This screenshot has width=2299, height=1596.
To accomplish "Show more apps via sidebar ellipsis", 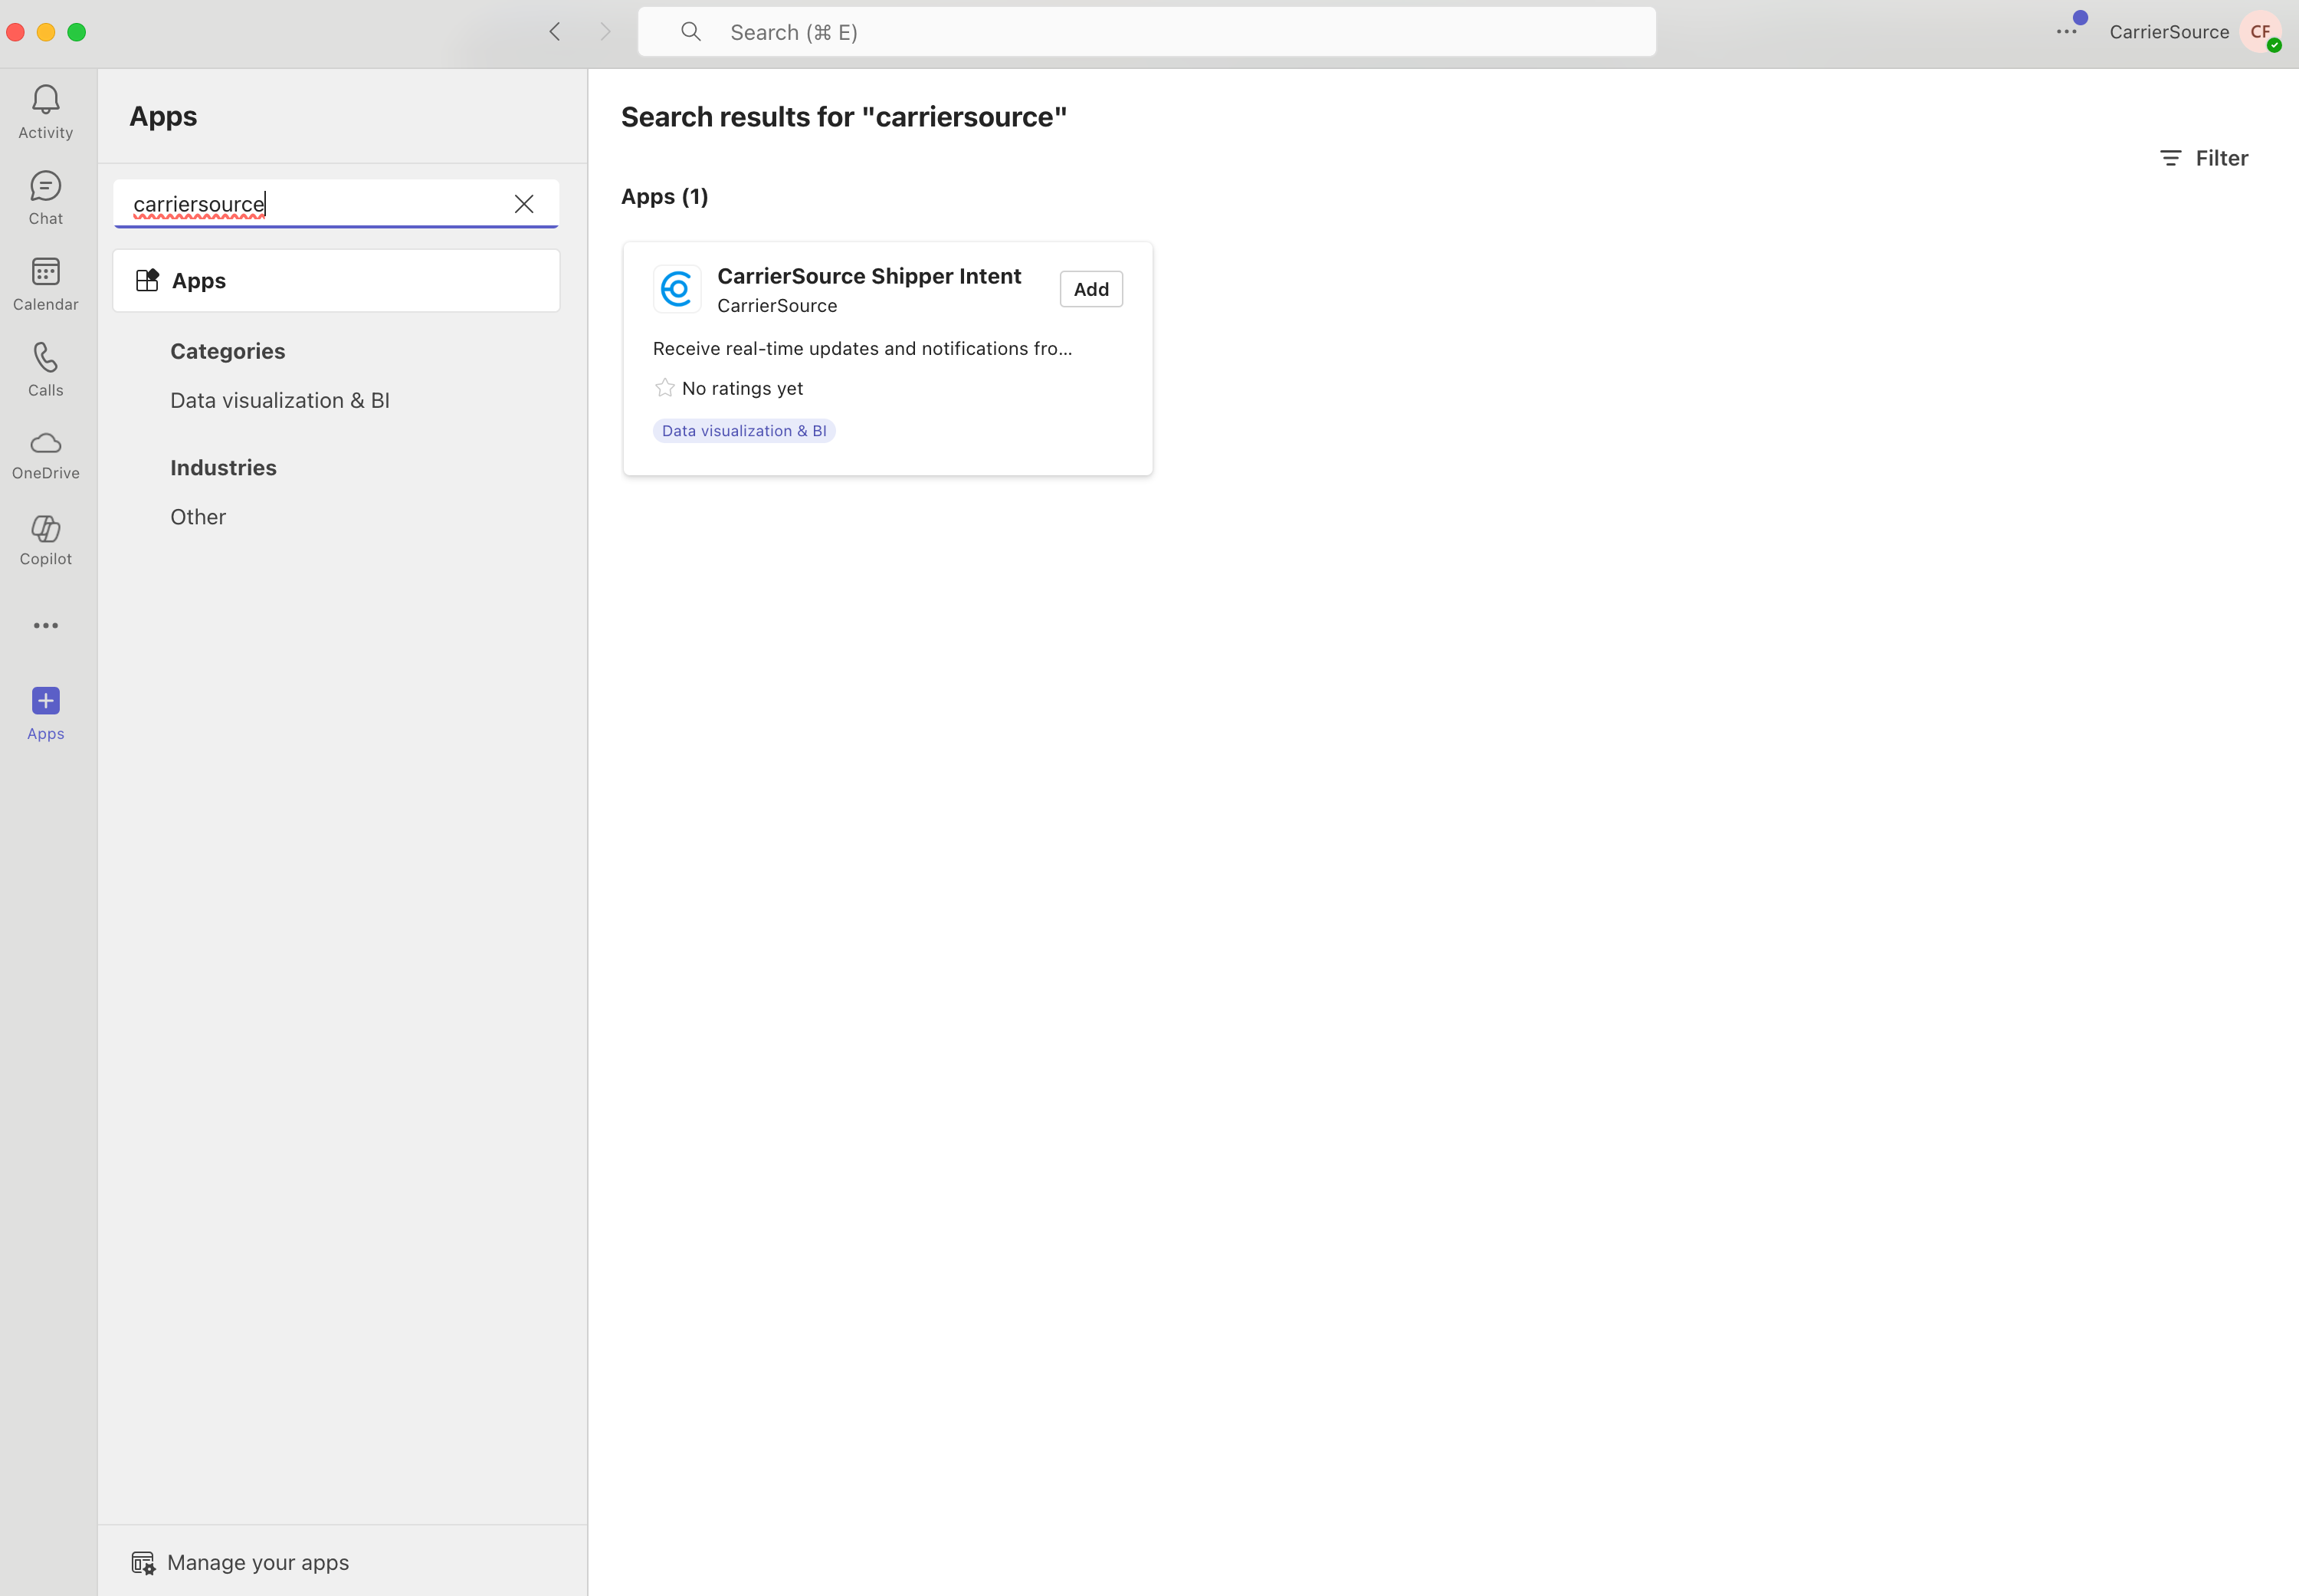I will pyautogui.click(x=46, y=626).
